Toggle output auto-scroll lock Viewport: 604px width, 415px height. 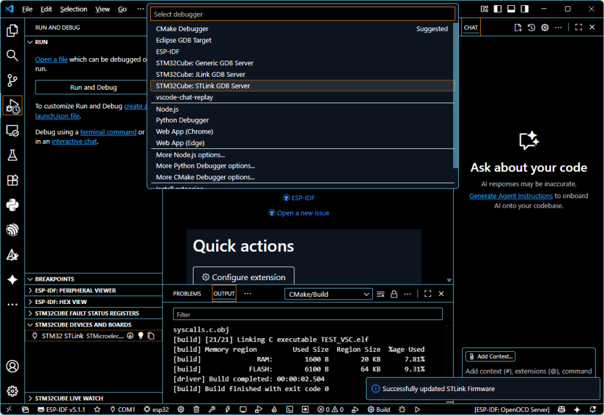click(394, 294)
